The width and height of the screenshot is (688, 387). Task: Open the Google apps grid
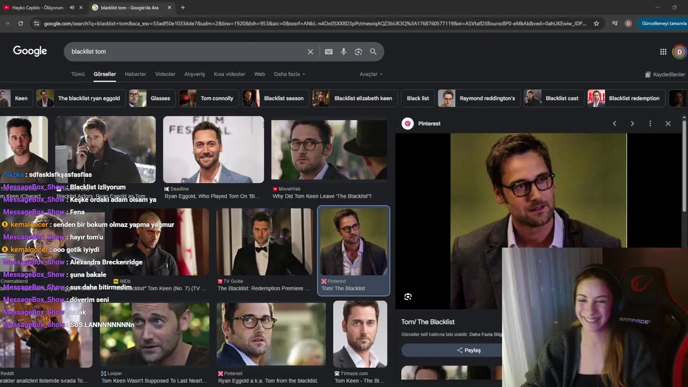[663, 52]
